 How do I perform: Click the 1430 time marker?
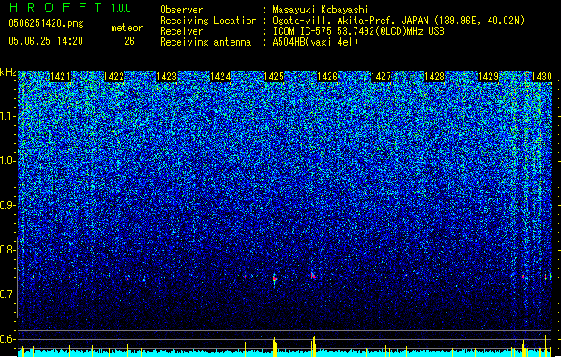coord(541,77)
